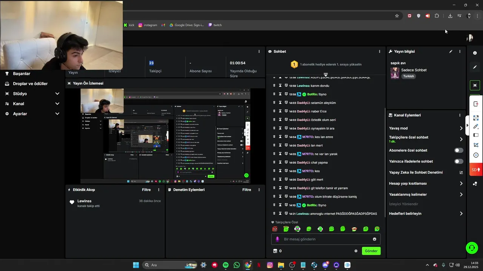Open Kanal Eylemleri panel three-dot menu
Image resolution: width=483 pixels, height=271 pixels.
point(460,115)
